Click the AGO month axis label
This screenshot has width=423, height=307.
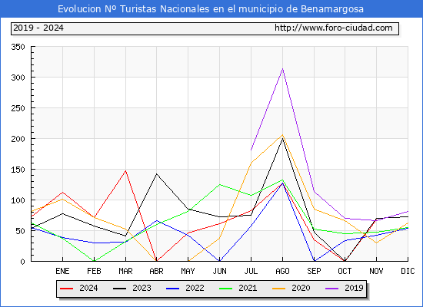pos(282,271)
